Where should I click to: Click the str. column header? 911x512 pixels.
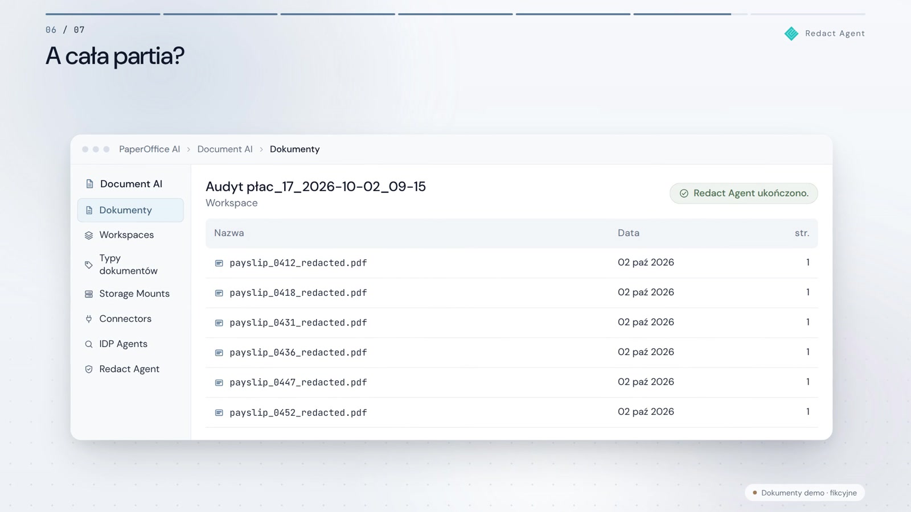pyautogui.click(x=802, y=233)
